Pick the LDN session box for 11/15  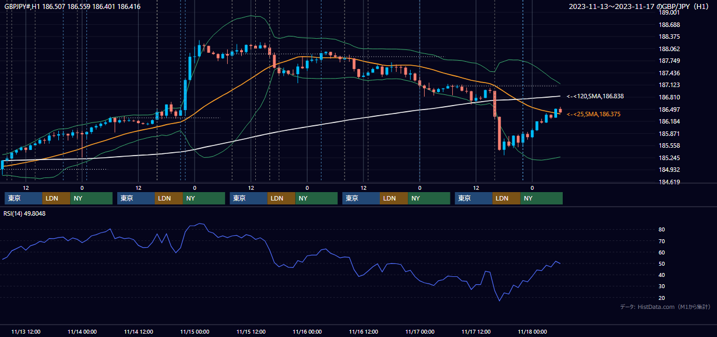pos(282,198)
